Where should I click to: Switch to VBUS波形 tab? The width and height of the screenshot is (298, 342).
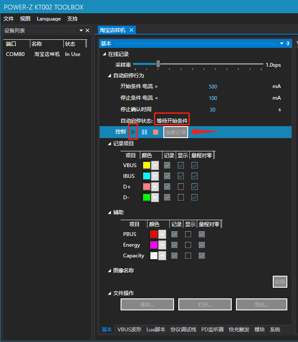pyautogui.click(x=130, y=329)
